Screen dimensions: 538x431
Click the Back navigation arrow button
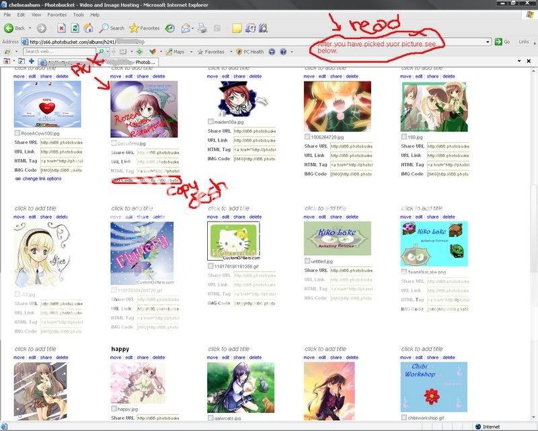[x=15, y=28]
